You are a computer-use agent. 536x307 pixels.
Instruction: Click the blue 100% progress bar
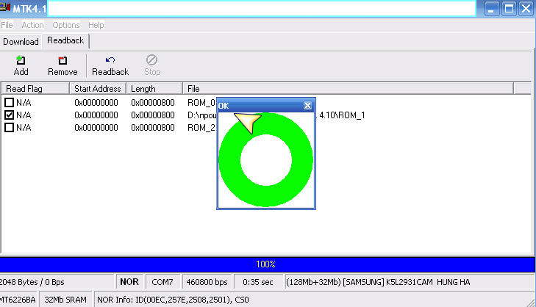pos(266,264)
